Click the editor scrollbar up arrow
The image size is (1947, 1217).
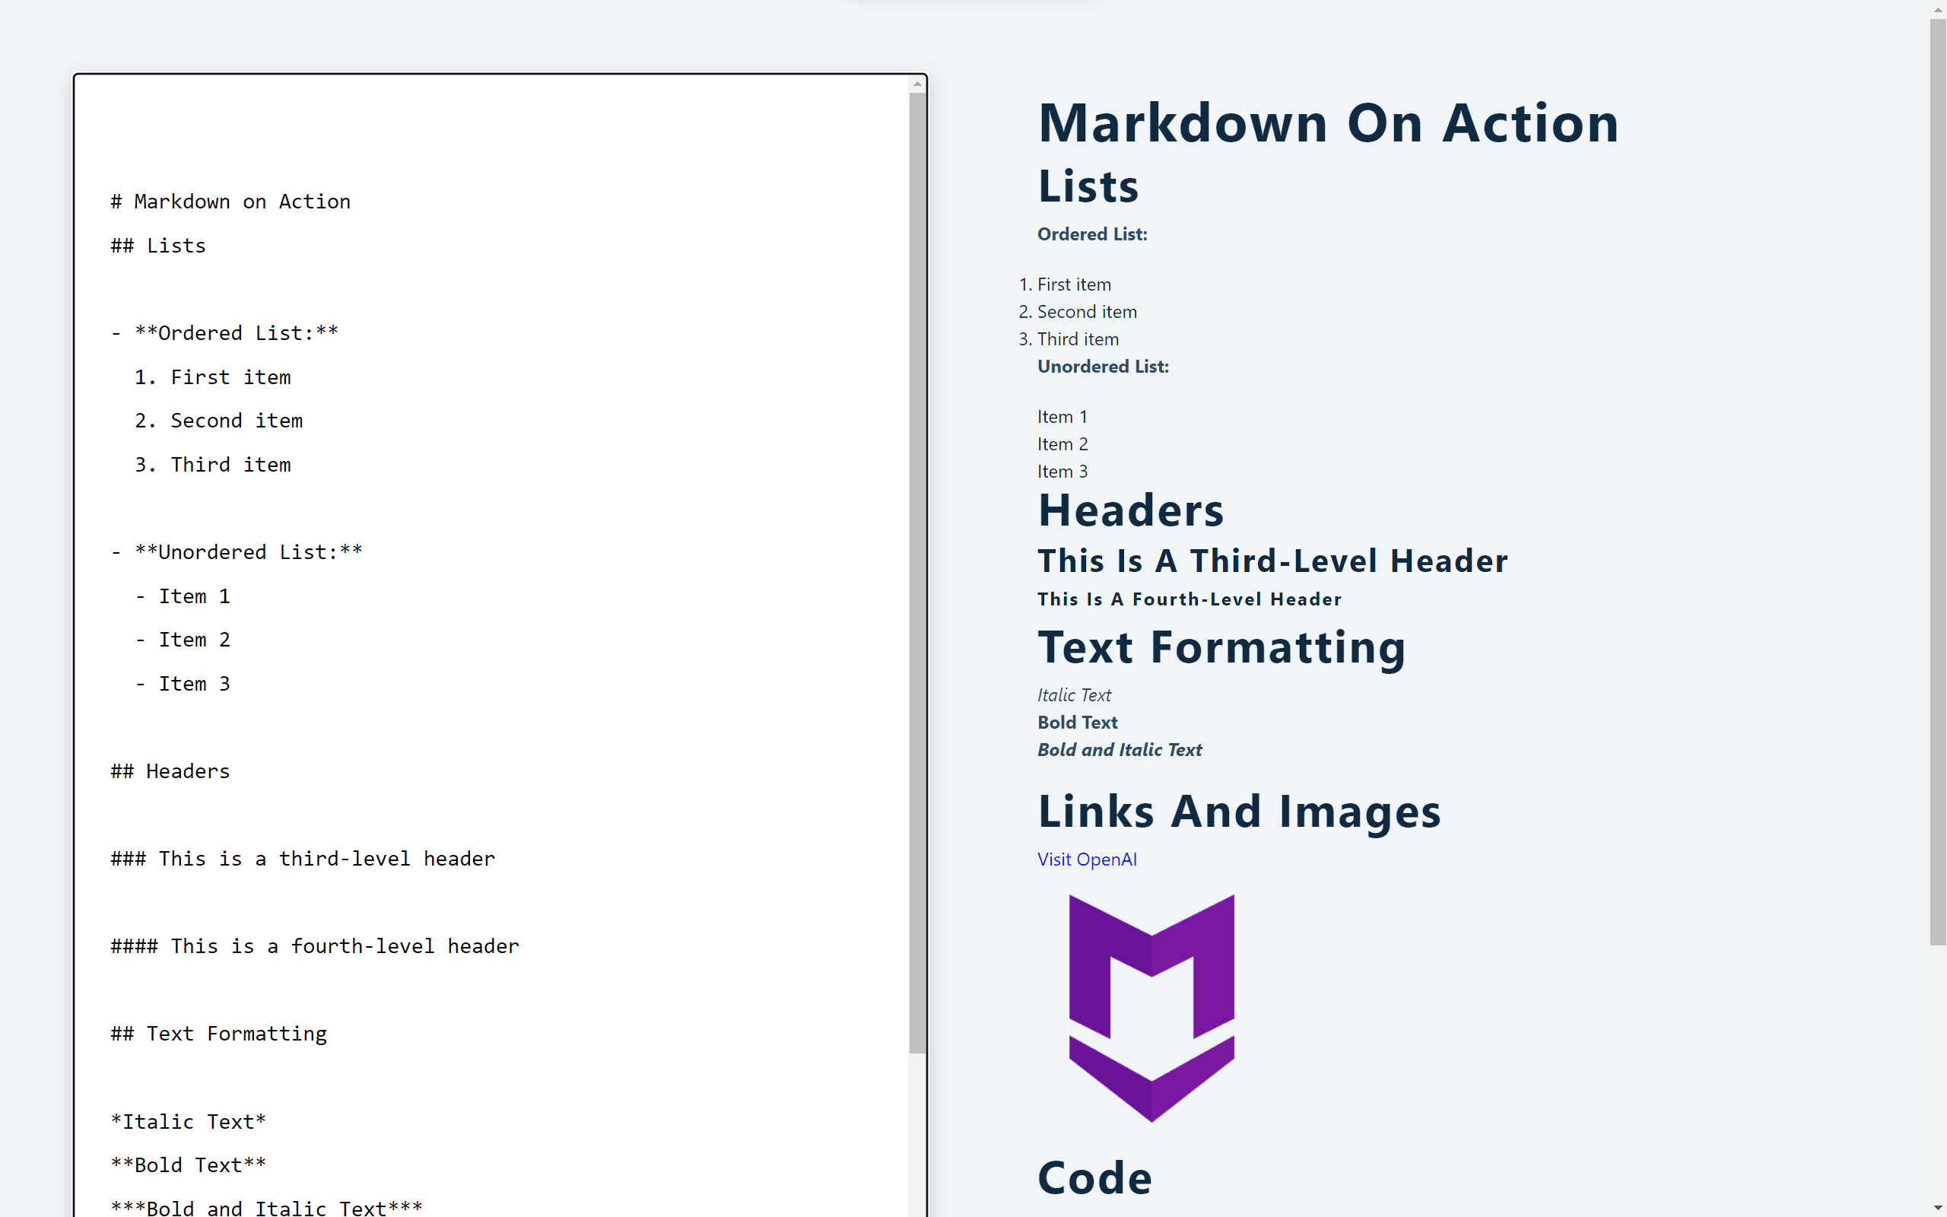(x=916, y=83)
